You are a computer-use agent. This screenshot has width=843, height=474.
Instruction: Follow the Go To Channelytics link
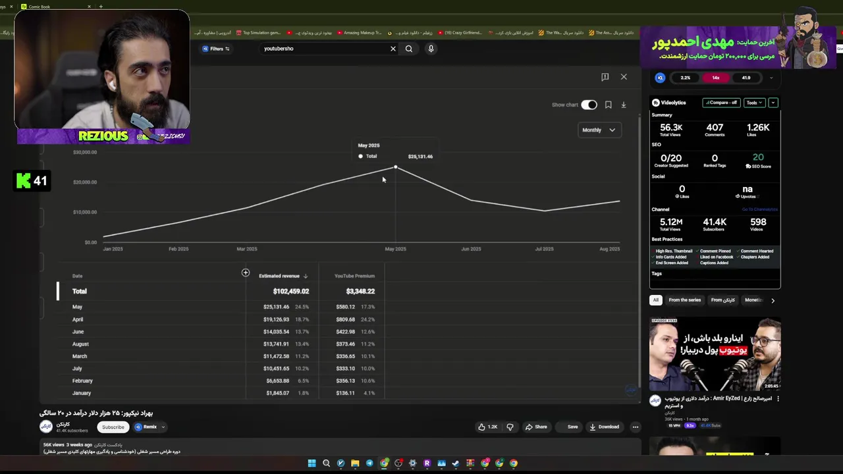coord(759,209)
